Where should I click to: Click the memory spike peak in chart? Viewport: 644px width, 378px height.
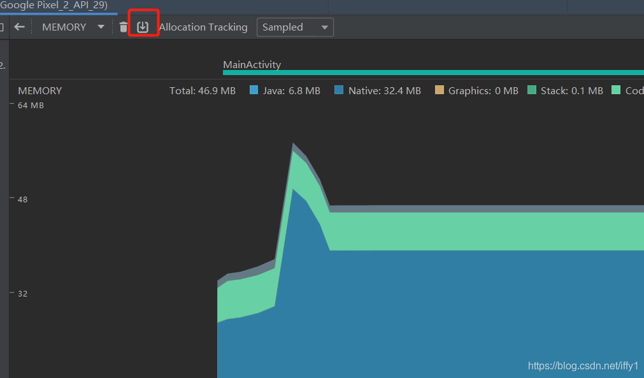tap(293, 144)
